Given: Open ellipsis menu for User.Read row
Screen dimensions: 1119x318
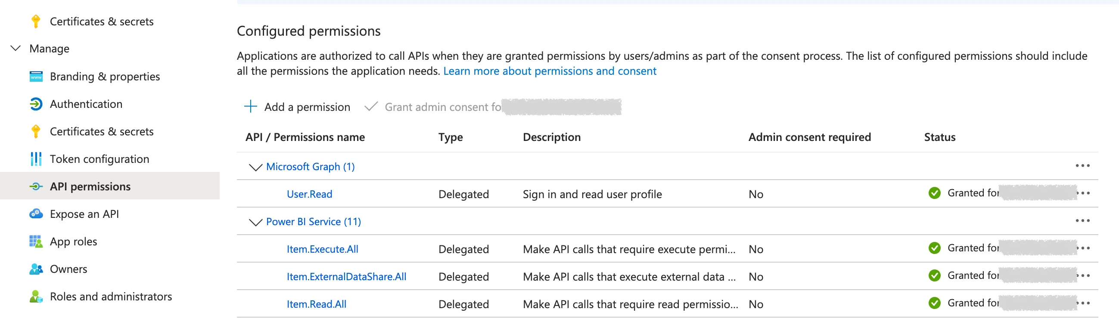Looking at the screenshot, I should [x=1084, y=193].
